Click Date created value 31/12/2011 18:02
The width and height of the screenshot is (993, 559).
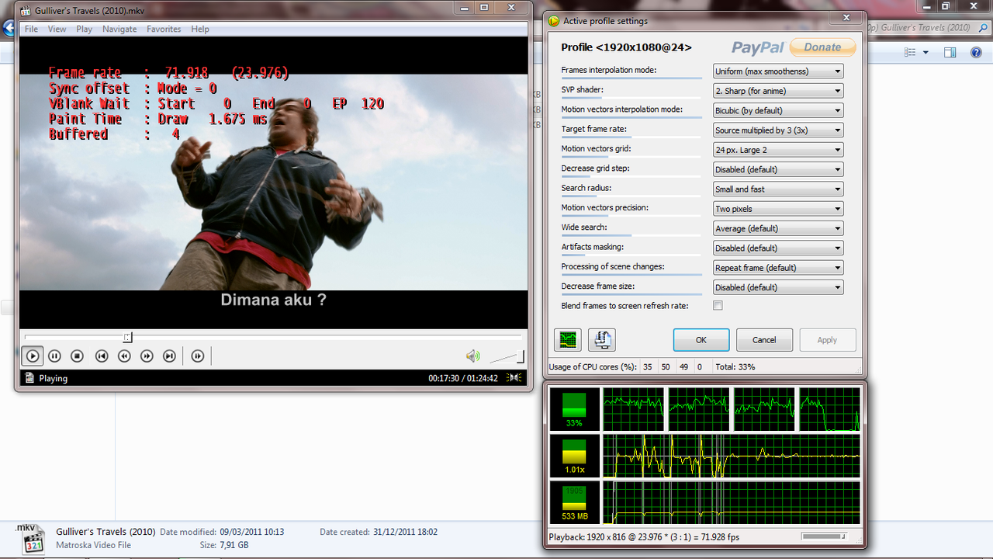coord(405,532)
